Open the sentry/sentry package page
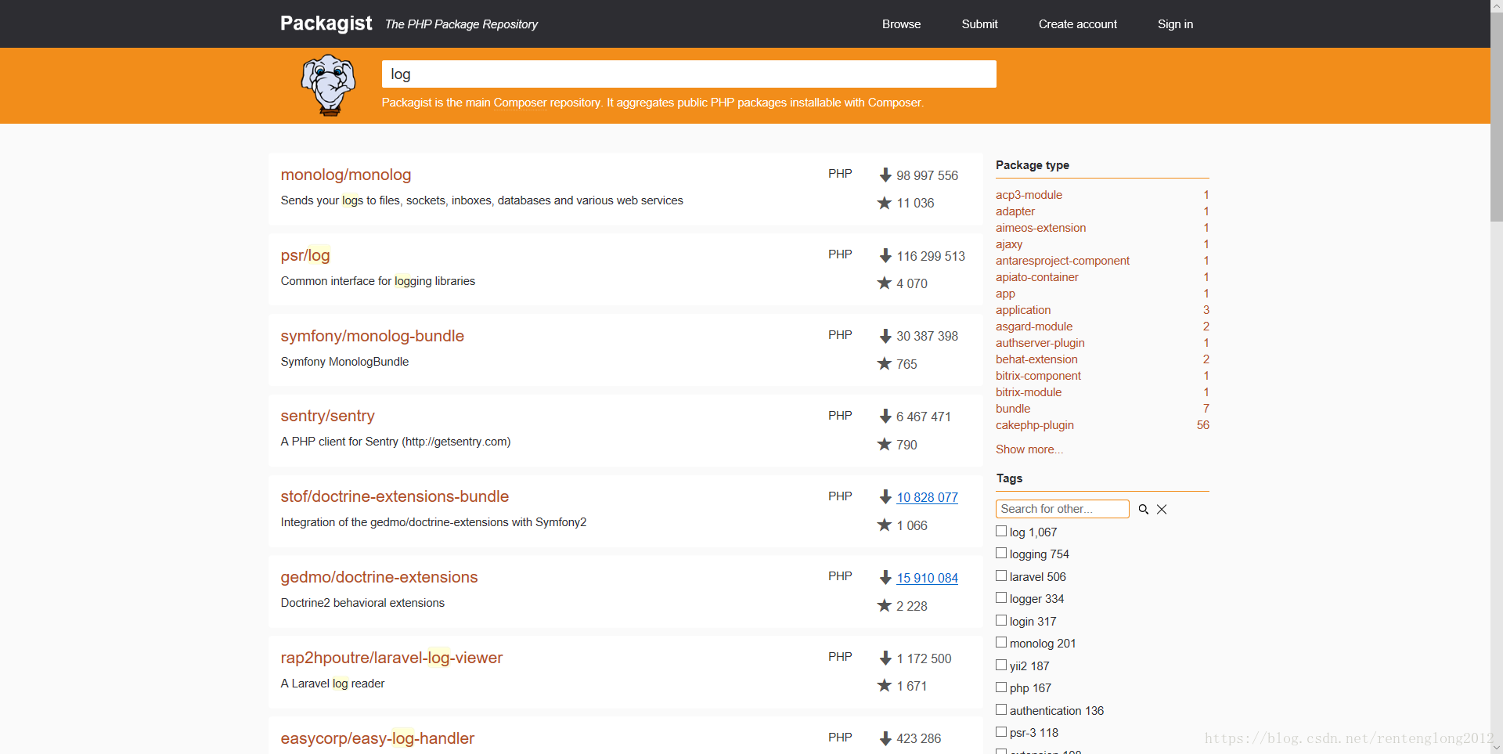Viewport: 1503px width, 754px height. [x=328, y=416]
